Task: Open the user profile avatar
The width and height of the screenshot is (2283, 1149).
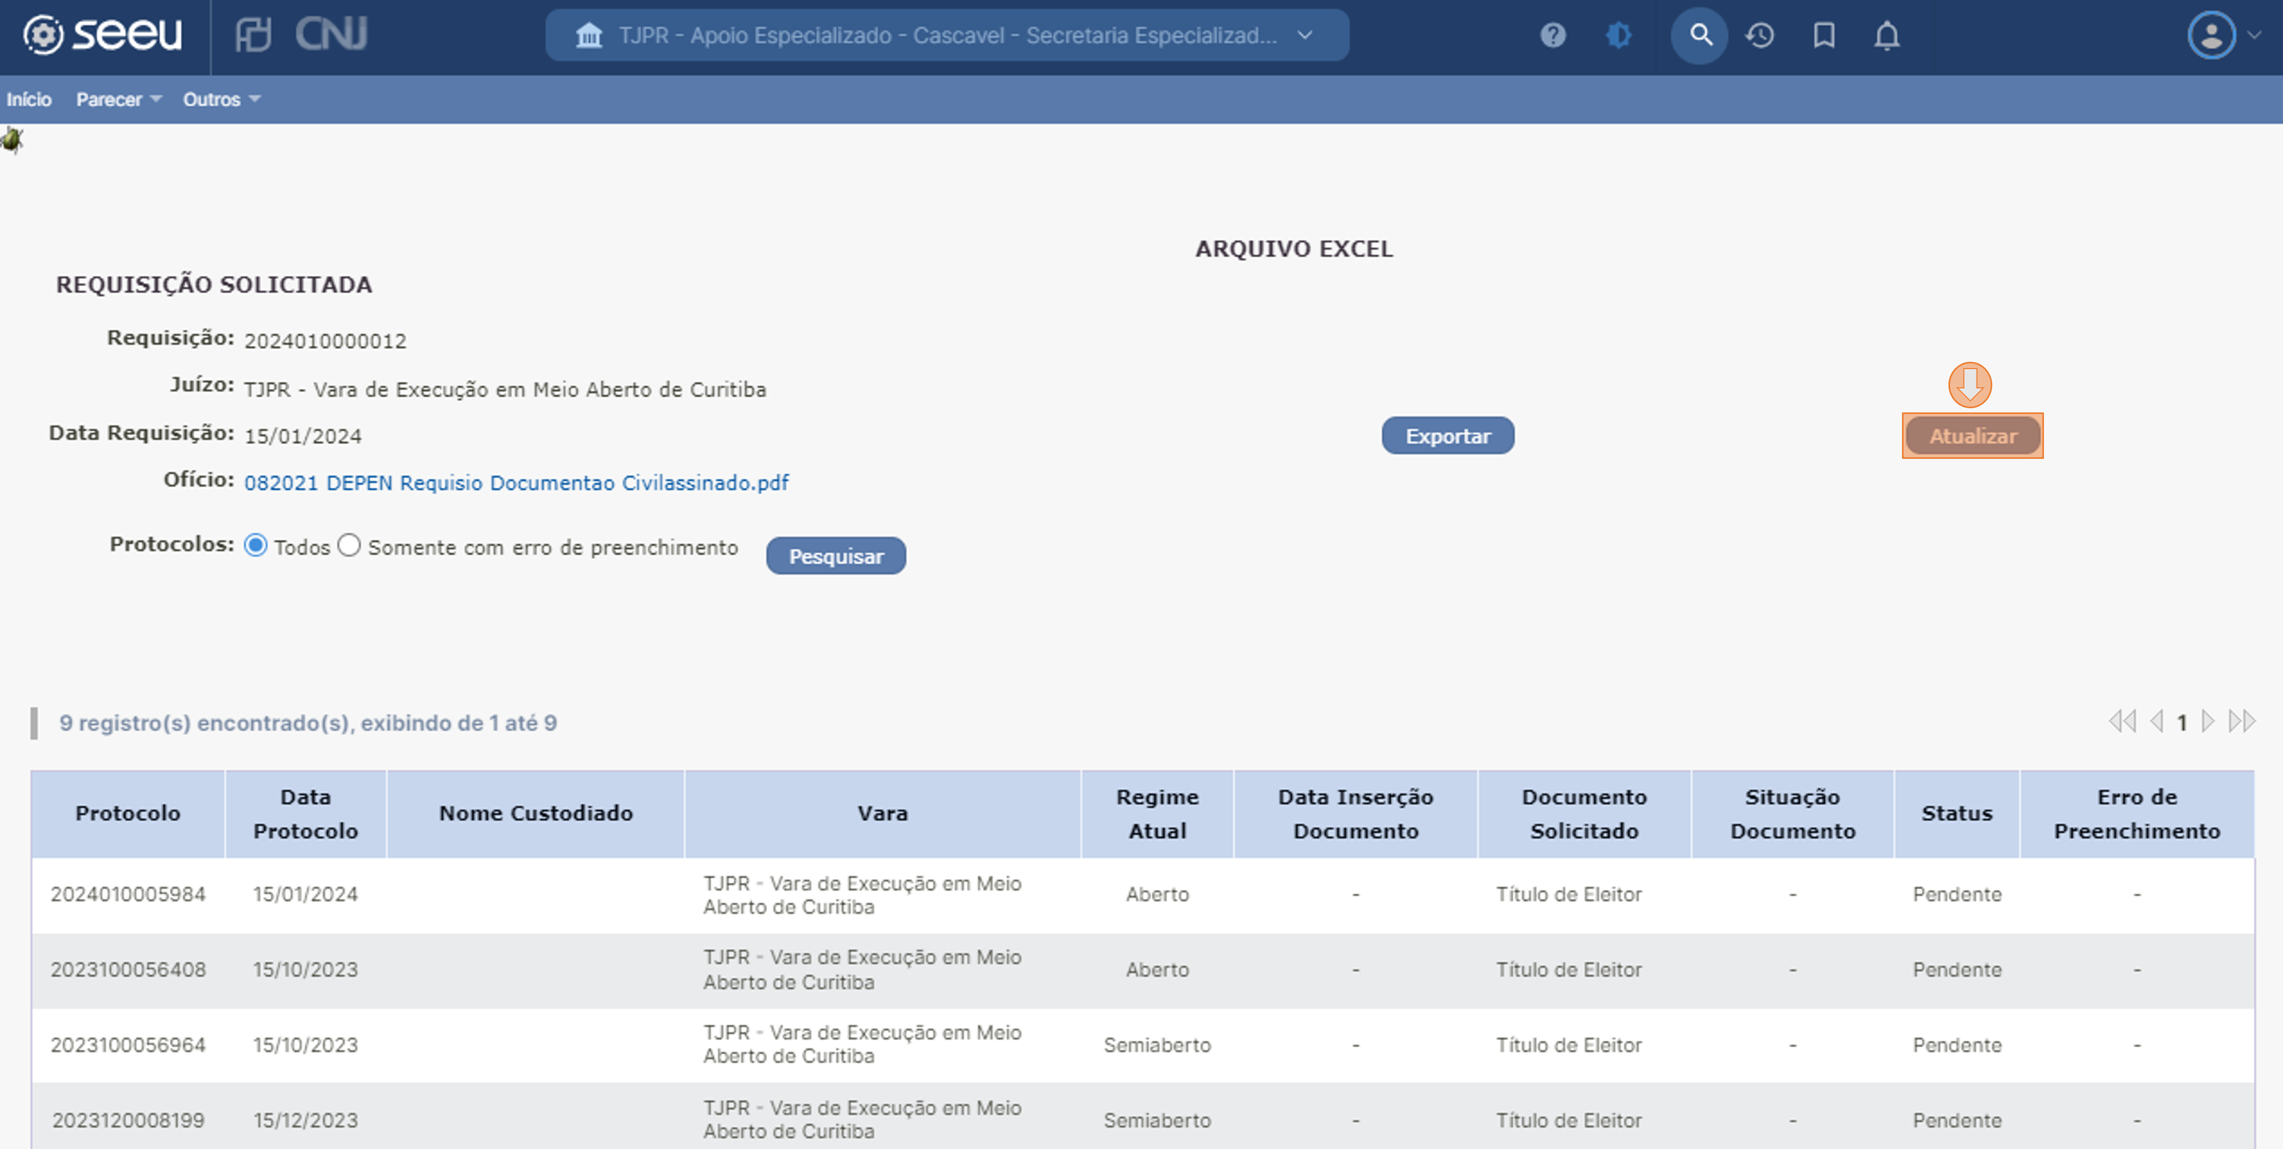Action: (x=2211, y=35)
